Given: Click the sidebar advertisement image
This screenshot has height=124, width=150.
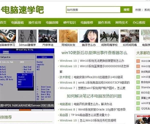Looking at the screenshot, I should pos(142,119).
